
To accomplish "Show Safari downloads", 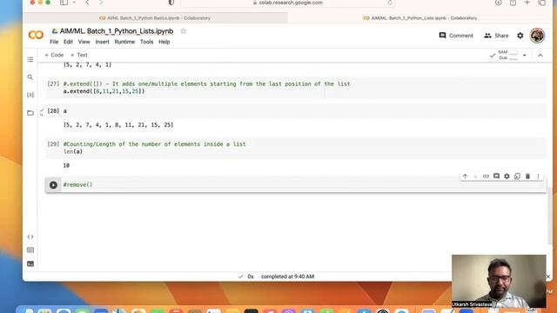I will pos(499,3).
